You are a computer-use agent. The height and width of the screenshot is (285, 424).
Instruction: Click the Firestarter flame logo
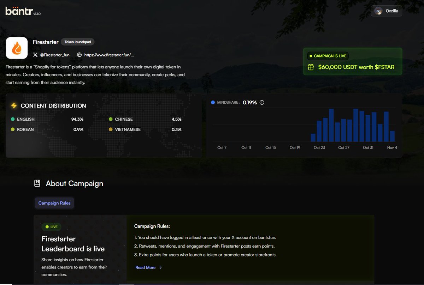tap(17, 48)
